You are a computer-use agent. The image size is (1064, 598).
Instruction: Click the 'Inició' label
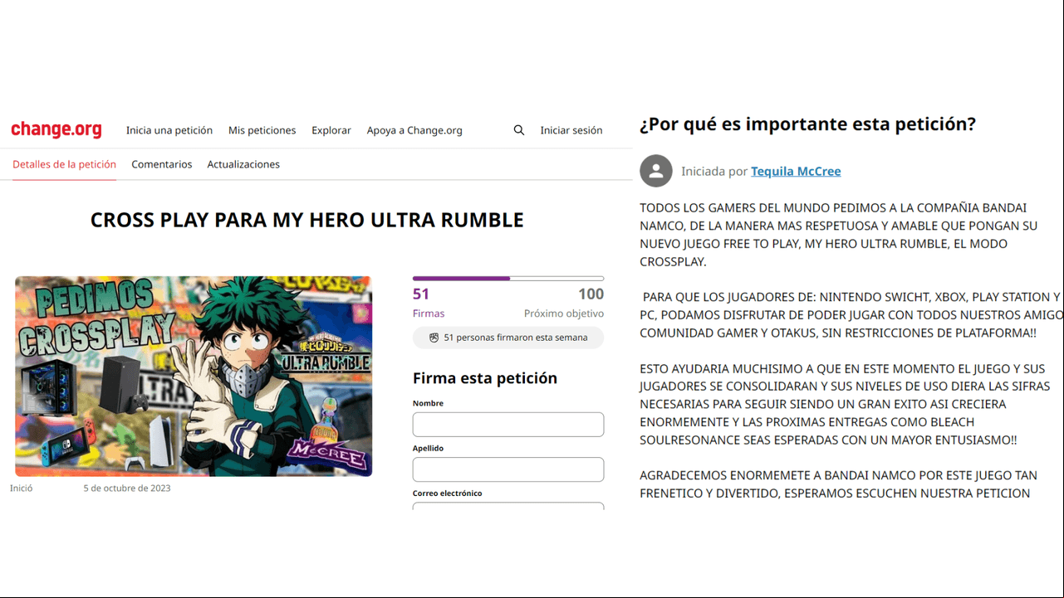pyautogui.click(x=22, y=488)
